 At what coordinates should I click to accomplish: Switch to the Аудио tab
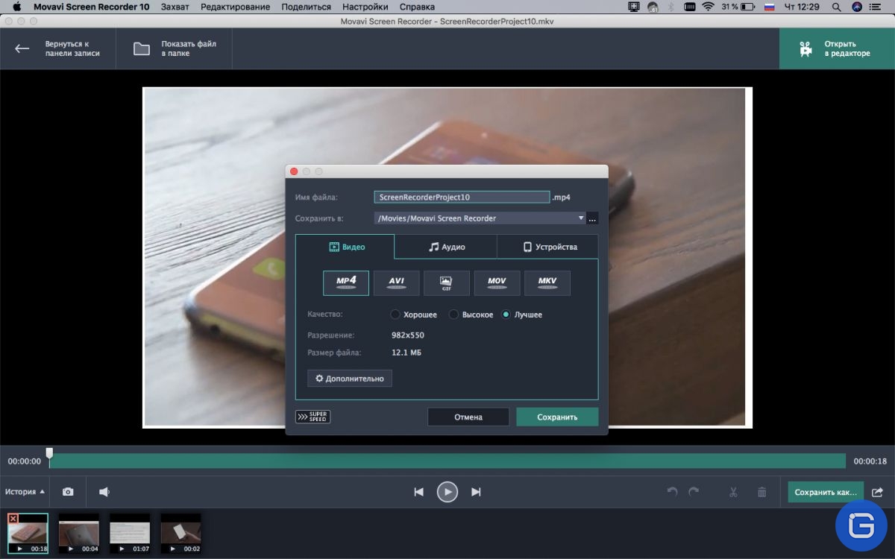click(x=446, y=247)
